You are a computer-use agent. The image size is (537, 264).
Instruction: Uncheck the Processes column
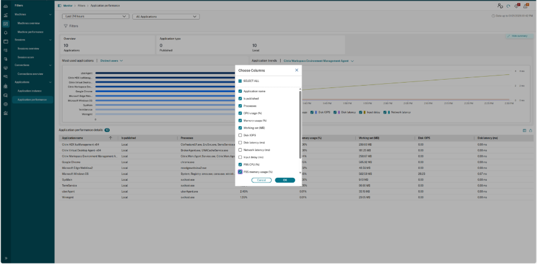pyautogui.click(x=240, y=106)
